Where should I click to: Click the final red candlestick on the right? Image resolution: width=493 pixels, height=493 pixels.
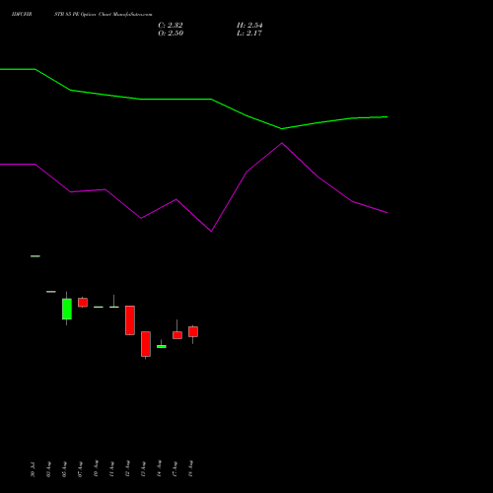point(193,331)
